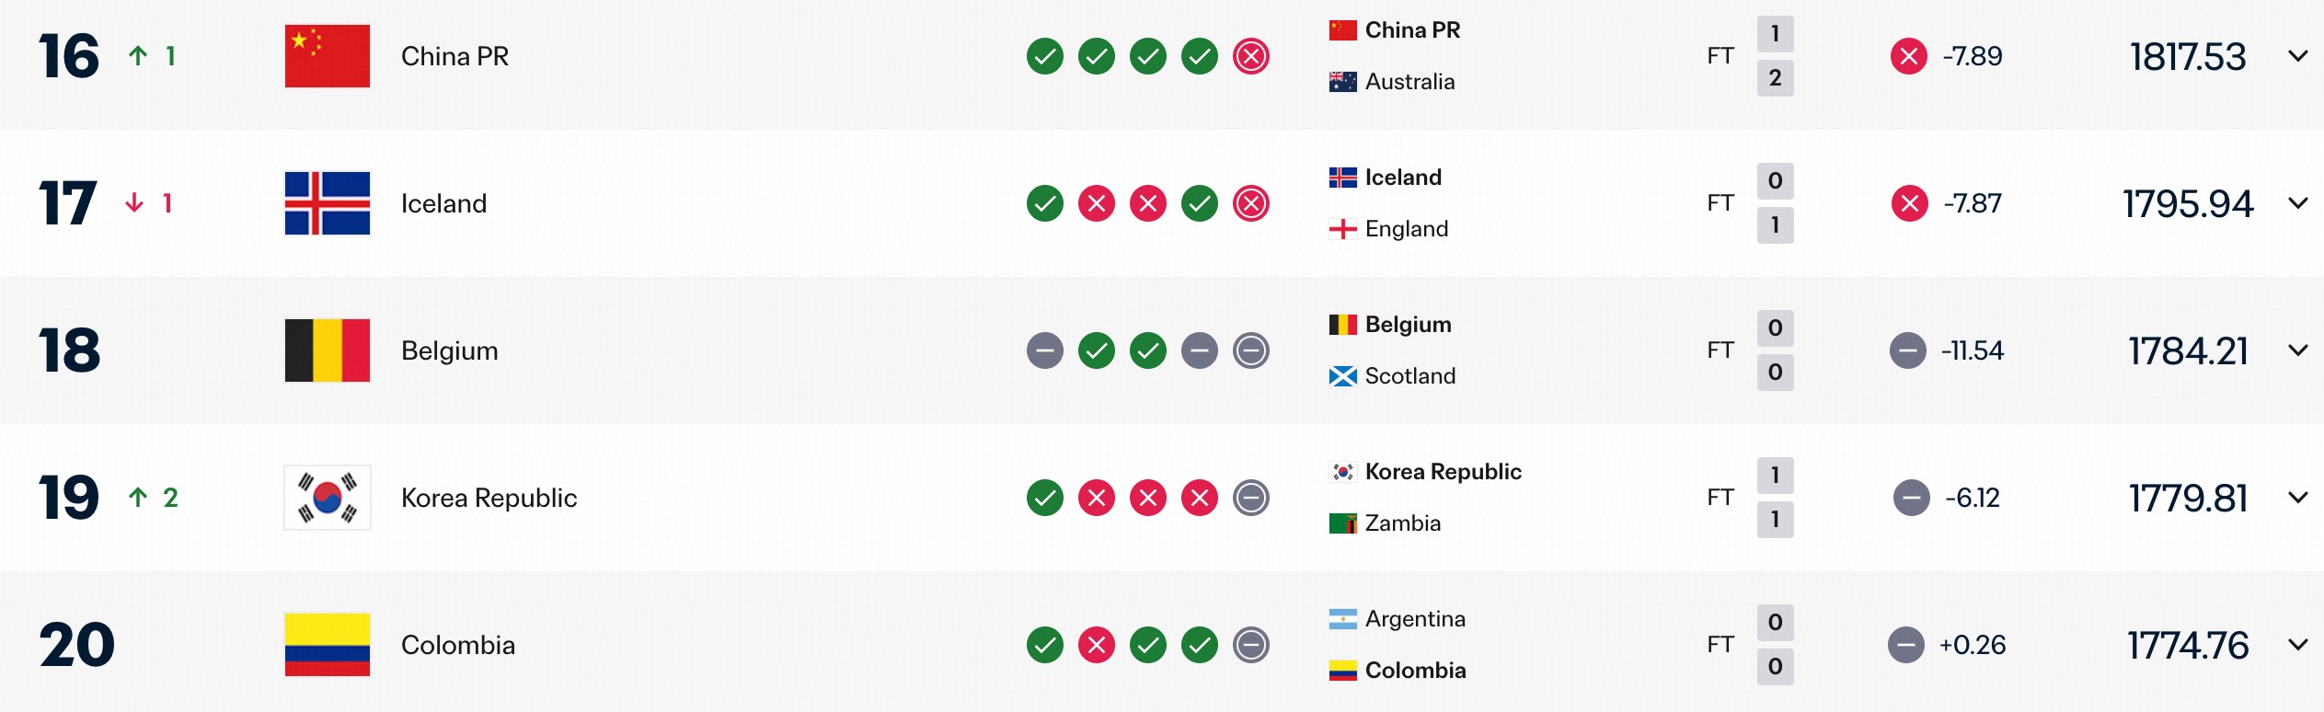Click the 1817.53 points total
This screenshot has width=2324, height=712.
2187,57
